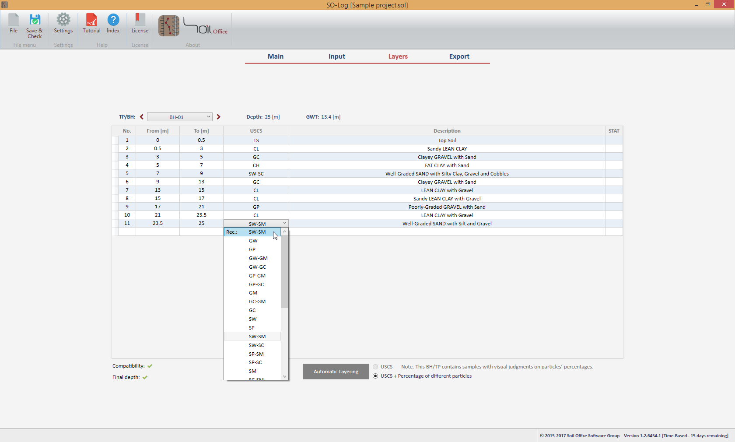Switch to the Export tab
The image size is (735, 442).
click(459, 56)
